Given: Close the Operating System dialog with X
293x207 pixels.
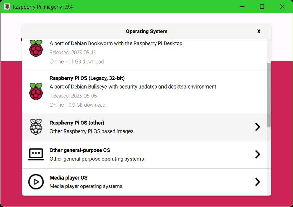Looking at the screenshot, I should click(x=259, y=31).
